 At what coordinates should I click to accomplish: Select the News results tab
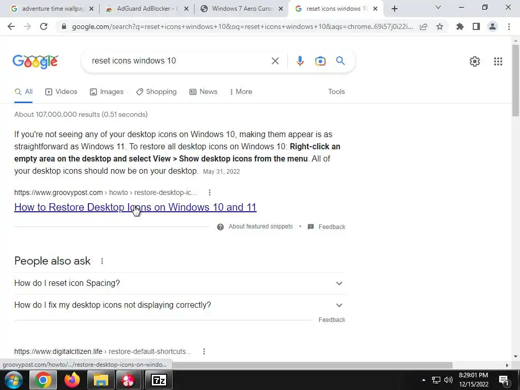coord(203,92)
